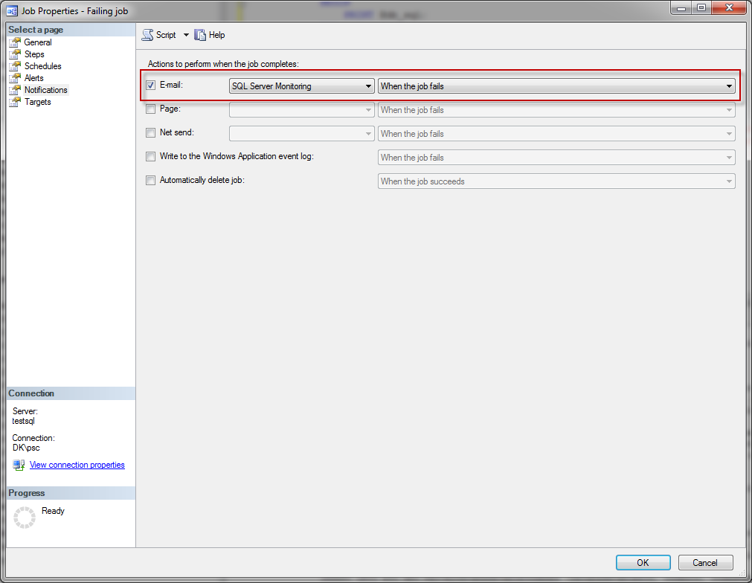The height and width of the screenshot is (583, 752).
Task: Open the SQL Server Monitoring operator dropdown
Action: pyautogui.click(x=302, y=86)
